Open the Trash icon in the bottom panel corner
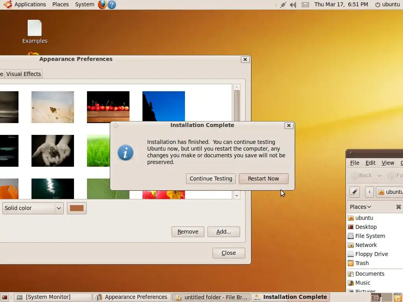 point(397,297)
